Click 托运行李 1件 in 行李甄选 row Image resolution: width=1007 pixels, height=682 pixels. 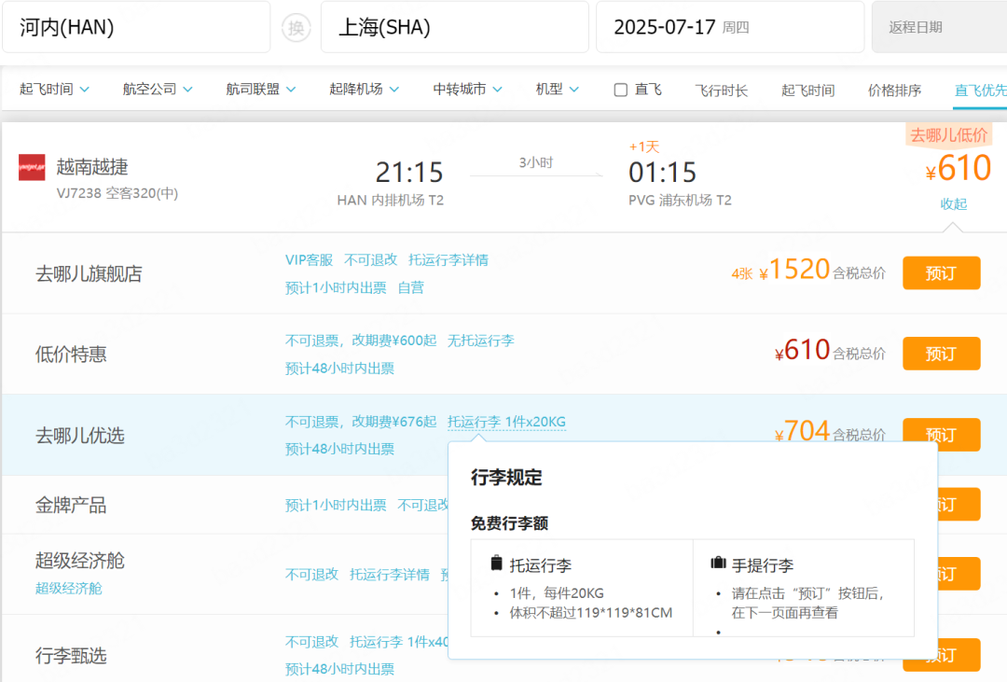(399, 642)
